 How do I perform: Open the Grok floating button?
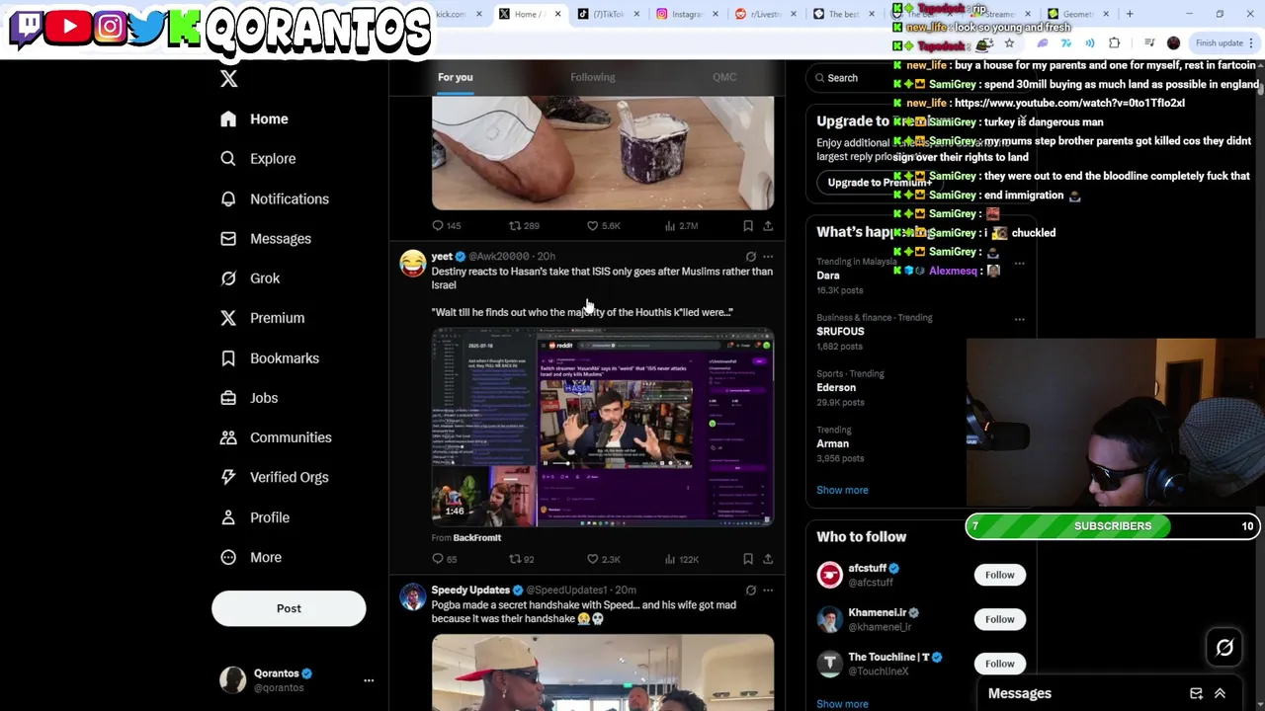point(1224,648)
